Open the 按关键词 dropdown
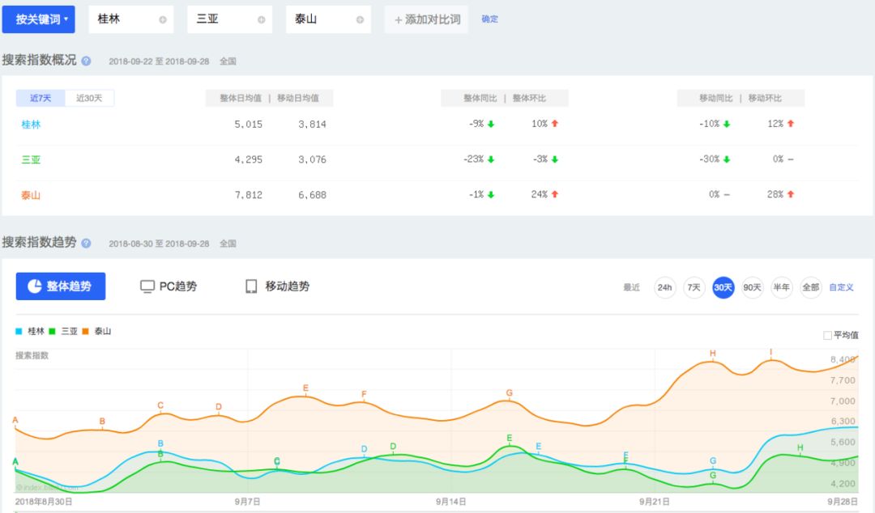 tap(39, 19)
